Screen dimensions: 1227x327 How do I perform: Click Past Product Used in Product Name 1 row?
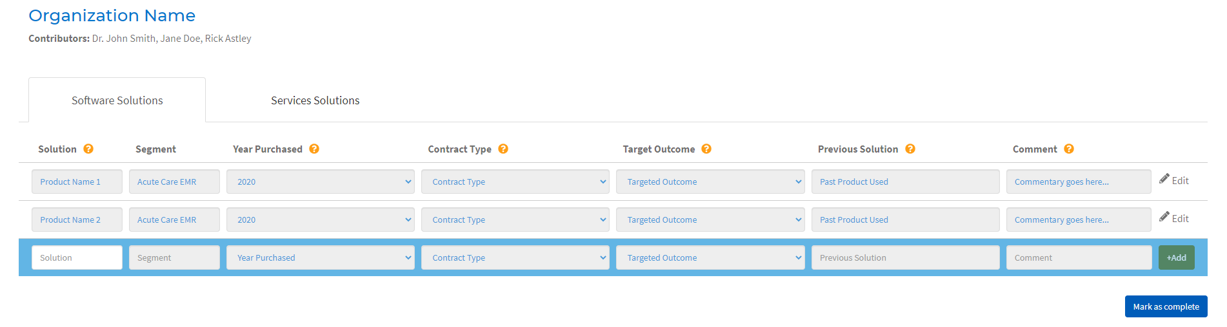click(x=905, y=182)
